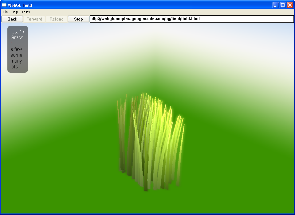Viewport: 295px width, 215px height.
Task: Pick the 'lots' grass setting
Action: tap(14, 67)
